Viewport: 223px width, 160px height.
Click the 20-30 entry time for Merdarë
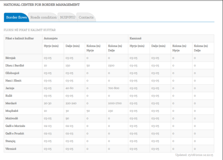(48, 103)
